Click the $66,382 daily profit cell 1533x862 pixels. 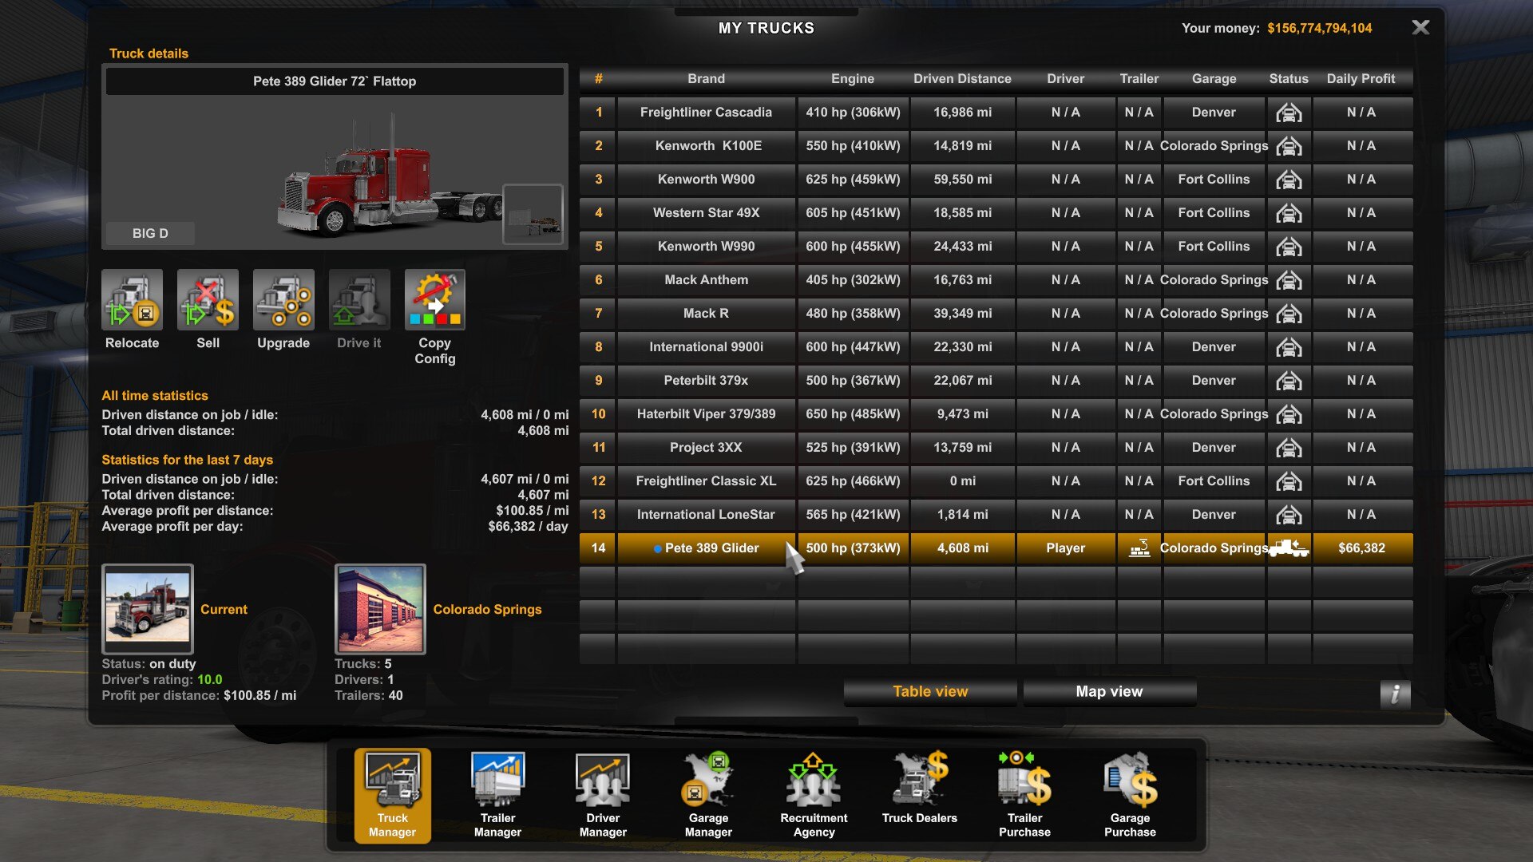(x=1361, y=548)
